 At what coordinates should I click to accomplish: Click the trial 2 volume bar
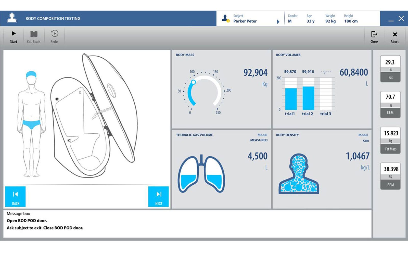[x=308, y=98]
